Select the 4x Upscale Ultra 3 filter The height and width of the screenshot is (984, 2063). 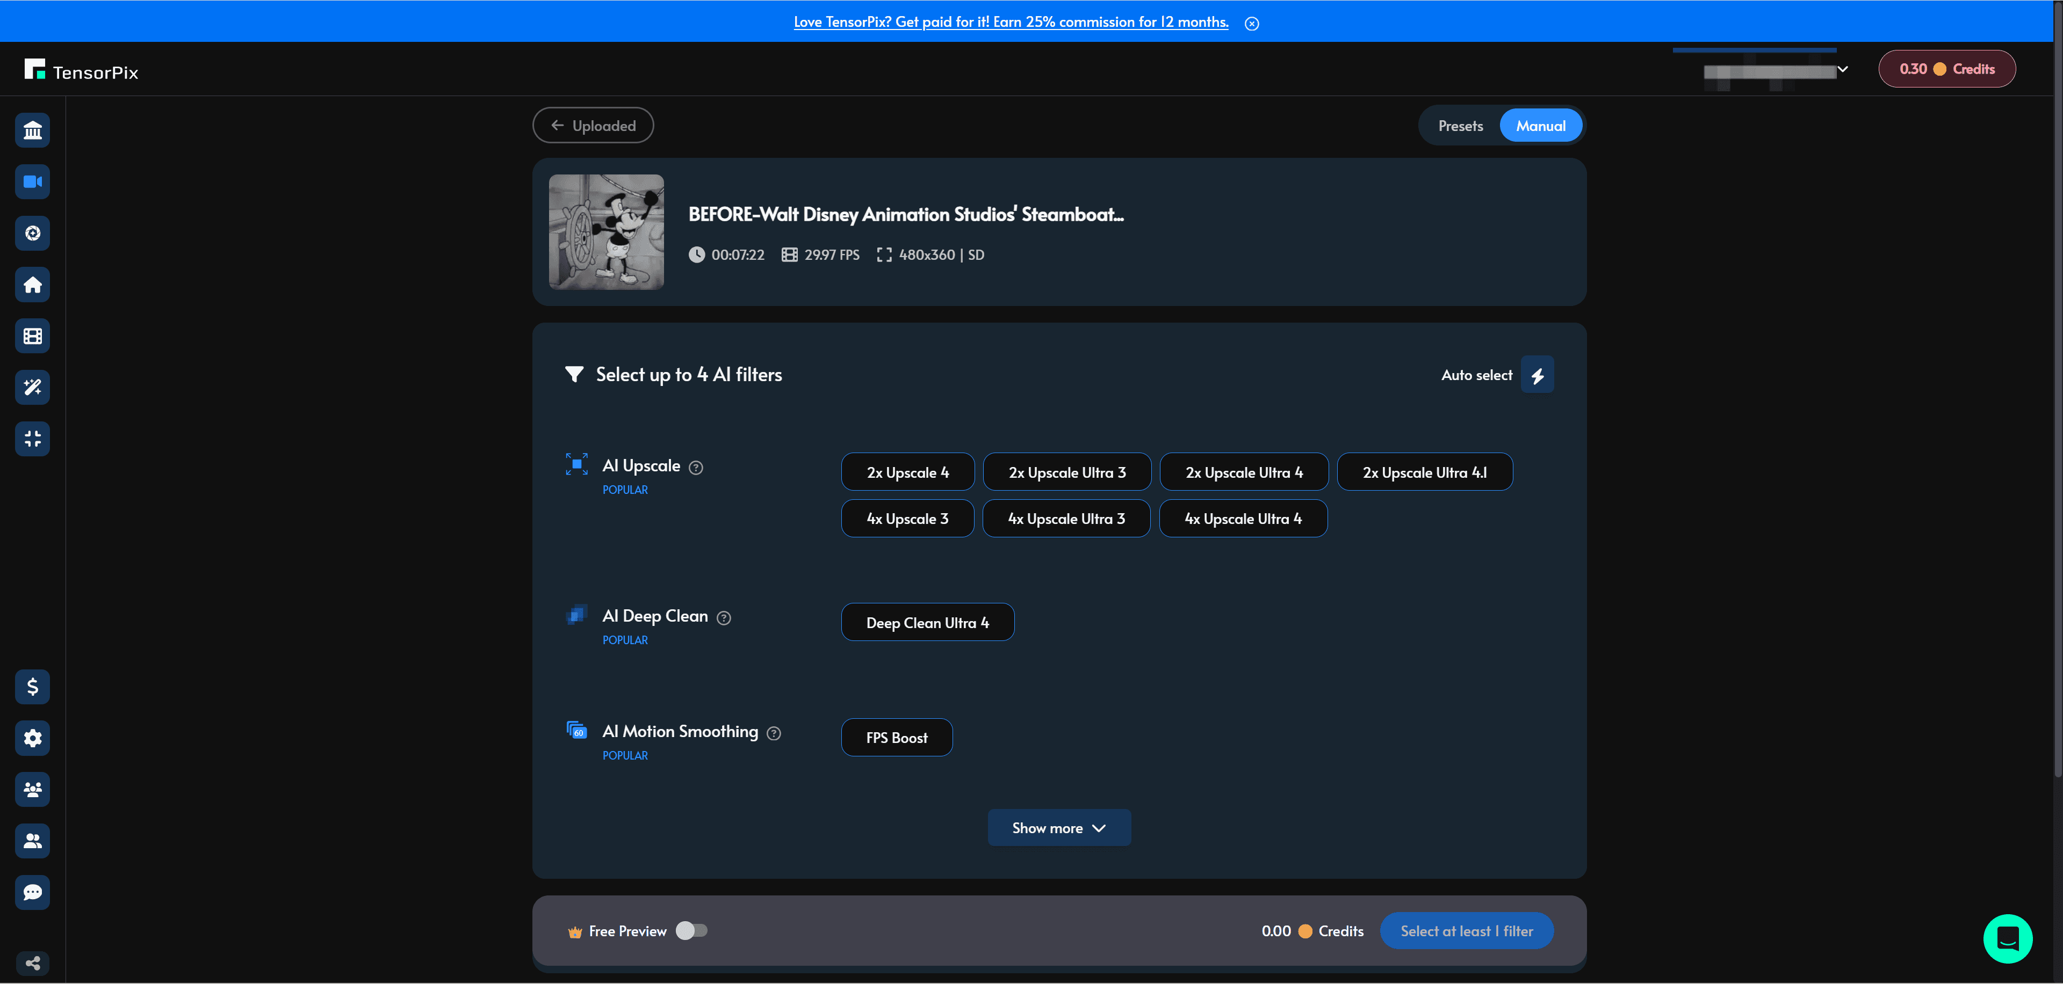[x=1066, y=519]
